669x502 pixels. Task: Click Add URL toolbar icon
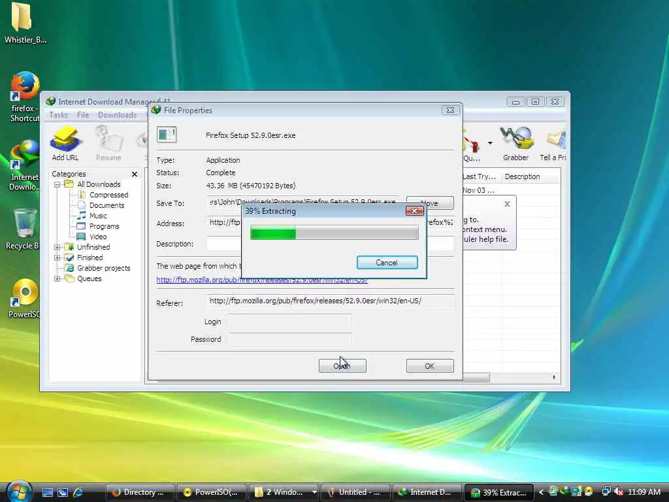(65, 144)
